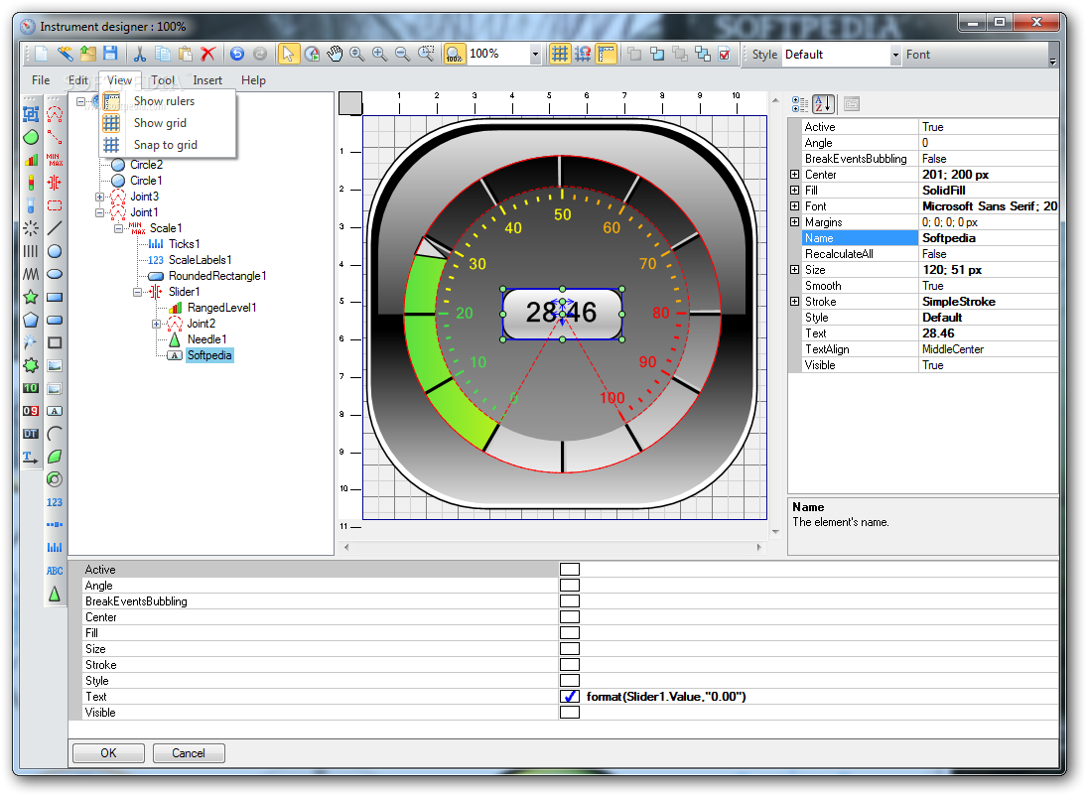Click the blue Save disk icon
The image size is (1087, 796).
(x=110, y=54)
